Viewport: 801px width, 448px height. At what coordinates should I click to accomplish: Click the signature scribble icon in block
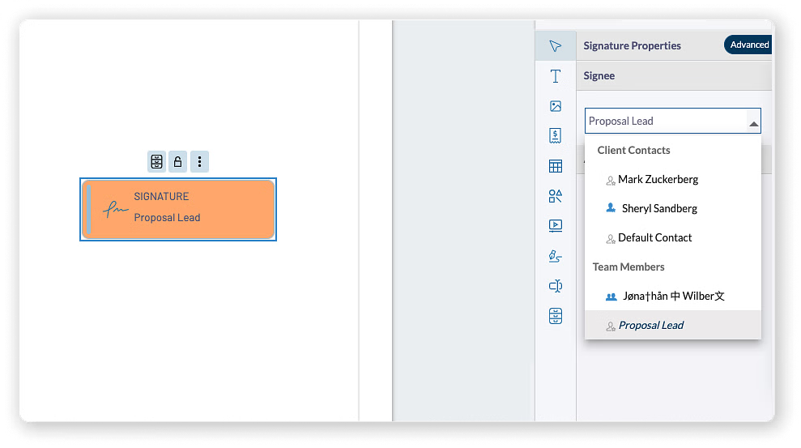pyautogui.click(x=116, y=209)
